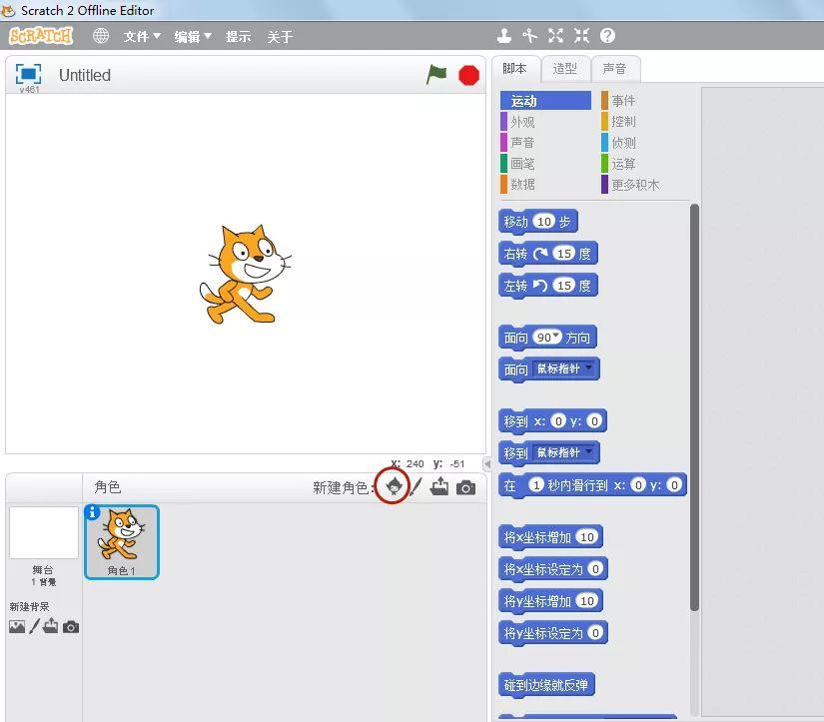The image size is (824, 722).
Task: Take new sprite photo with camera
Action: coord(465,487)
